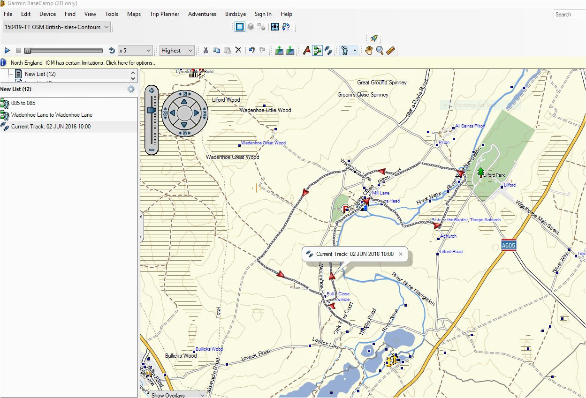Viewport: 586px width, 398px height.
Task: Click the zoom in plus on map slider
Action: pyautogui.click(x=152, y=90)
